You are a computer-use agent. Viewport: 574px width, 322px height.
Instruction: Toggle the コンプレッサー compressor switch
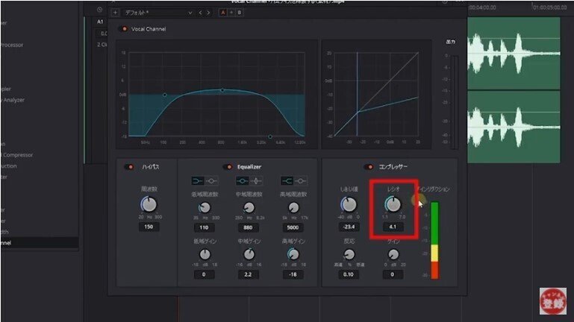click(x=369, y=167)
